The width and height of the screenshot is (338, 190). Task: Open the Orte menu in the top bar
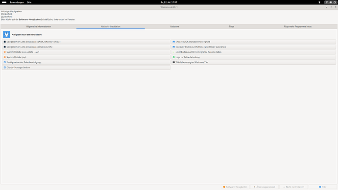tap(29, 2)
